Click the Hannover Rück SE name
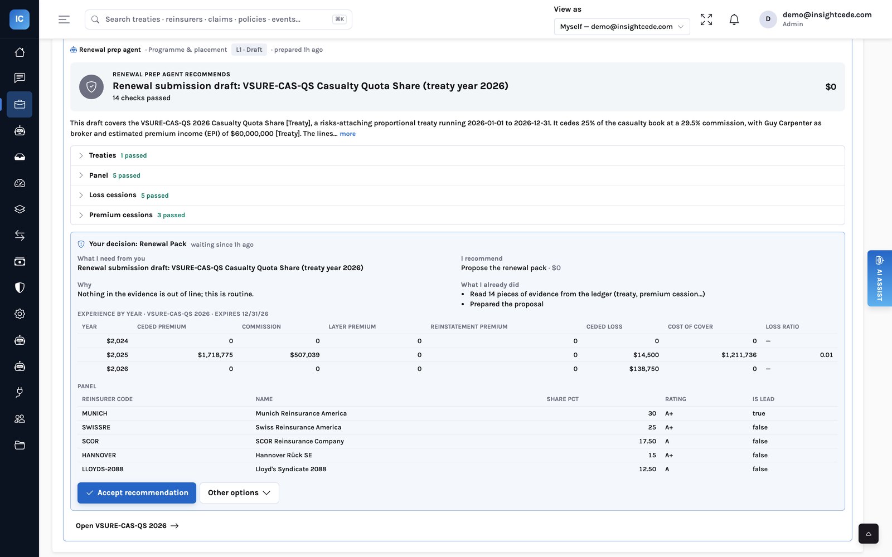The height and width of the screenshot is (557, 892). 284,455
